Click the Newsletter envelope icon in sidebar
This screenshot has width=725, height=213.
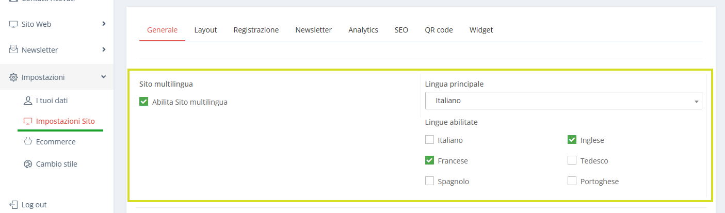pyautogui.click(x=14, y=50)
